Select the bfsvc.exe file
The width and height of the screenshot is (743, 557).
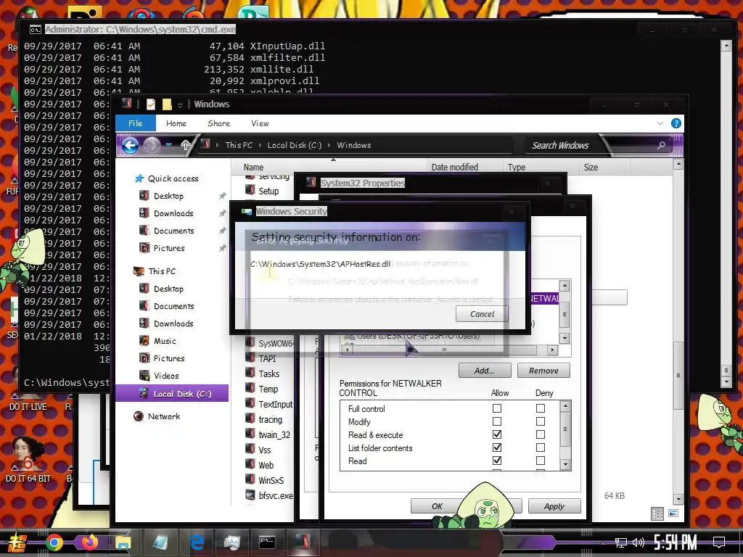[x=275, y=495]
